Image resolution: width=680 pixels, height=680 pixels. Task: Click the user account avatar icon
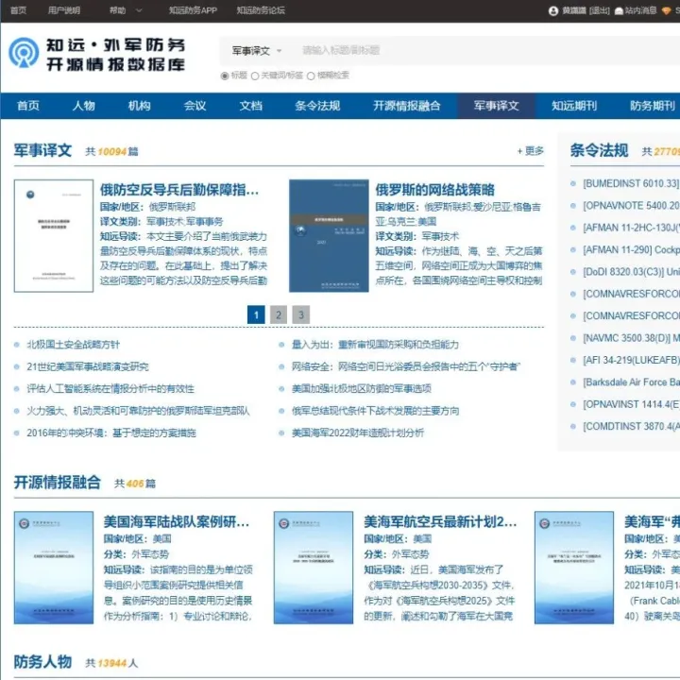tap(552, 10)
